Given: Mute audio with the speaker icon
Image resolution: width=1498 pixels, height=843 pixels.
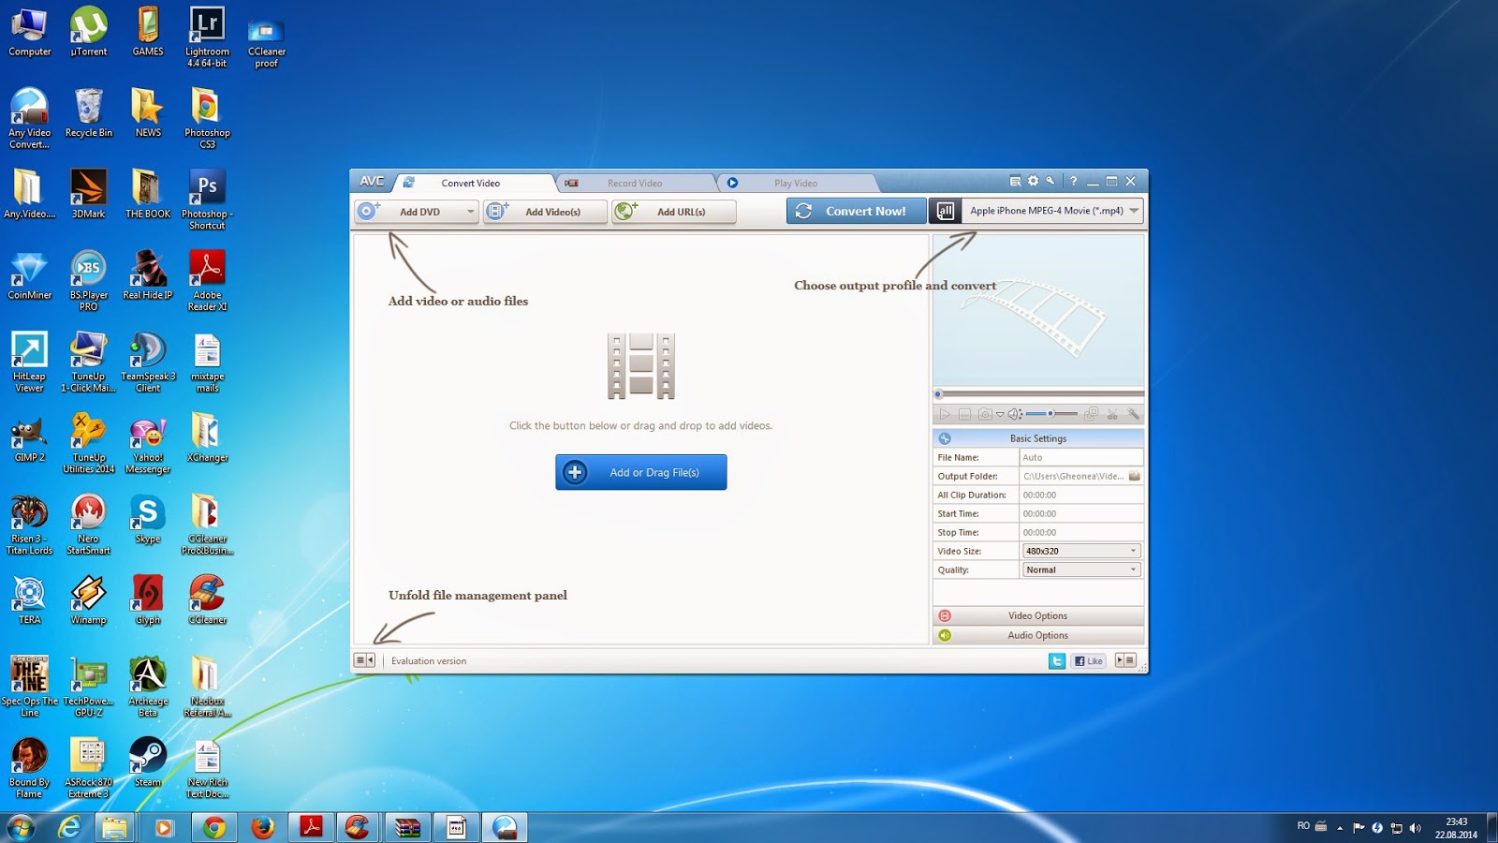Looking at the screenshot, I should (1012, 413).
